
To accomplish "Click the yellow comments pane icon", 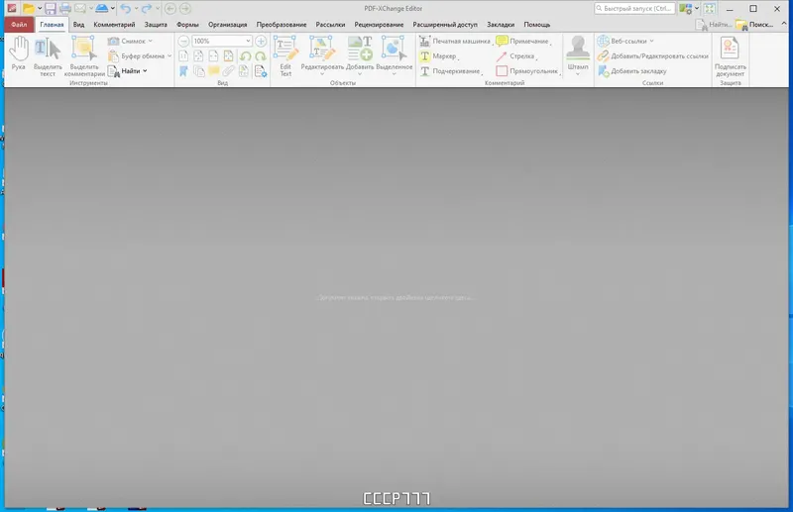I will [214, 71].
